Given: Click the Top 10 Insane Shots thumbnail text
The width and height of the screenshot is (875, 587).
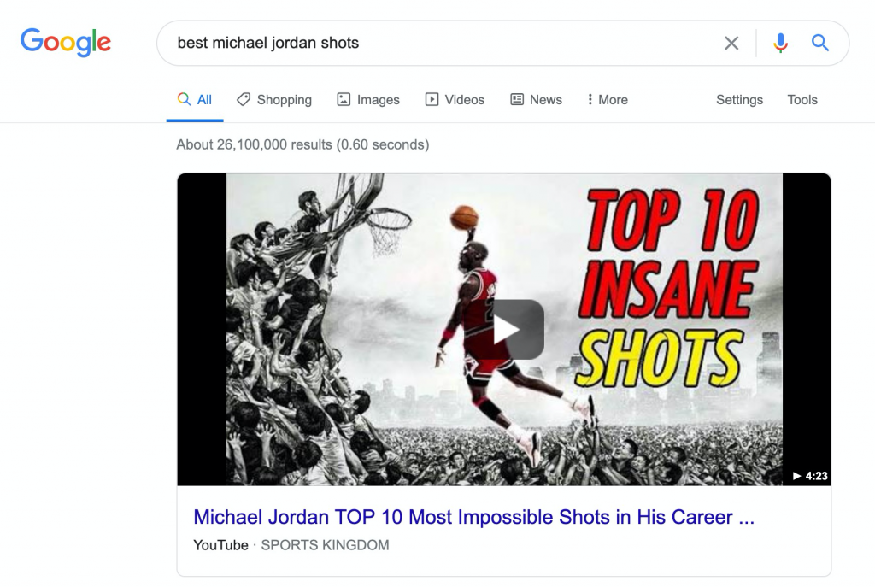Looking at the screenshot, I should (x=667, y=288).
